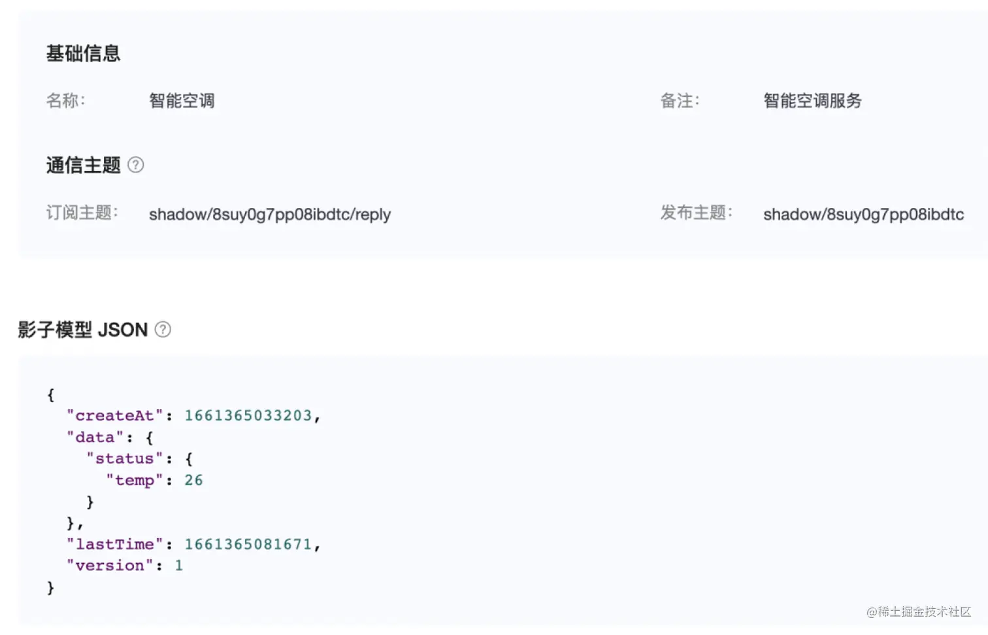Click the "status" key in JSON
This screenshot has height=635, width=988.
tap(125, 458)
